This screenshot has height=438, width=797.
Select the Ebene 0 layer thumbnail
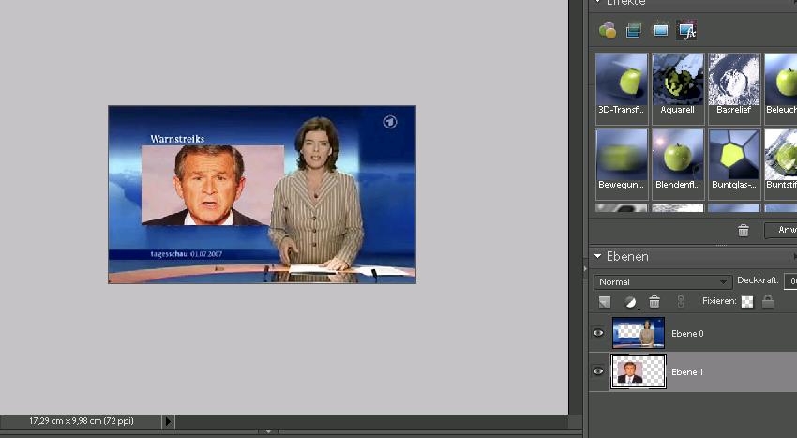[x=639, y=333]
